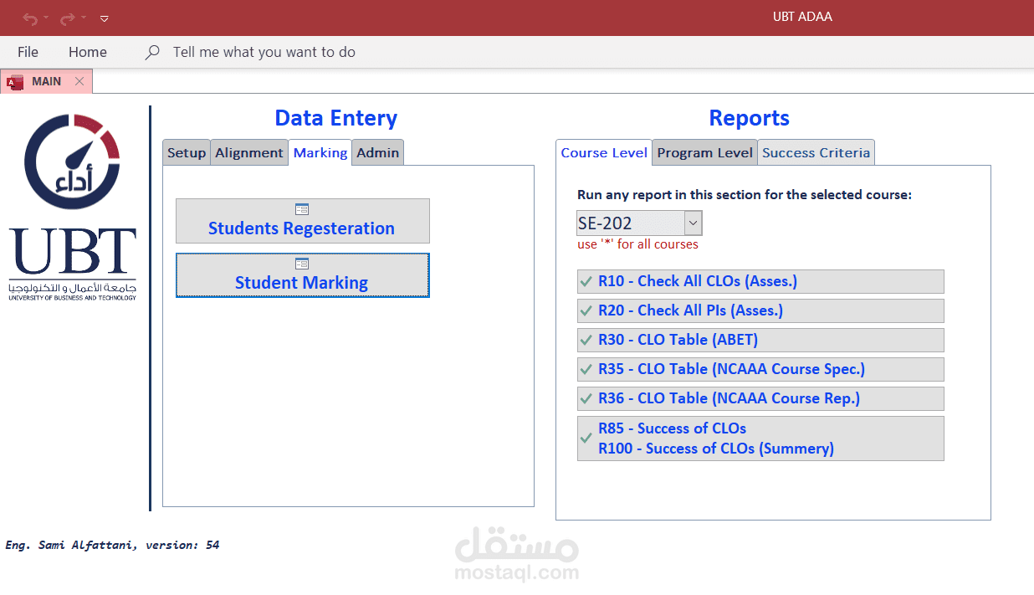Run R36 - CLO Table NCAAA Course Rep.
Screen dimensions: 1034x595
[x=760, y=398]
